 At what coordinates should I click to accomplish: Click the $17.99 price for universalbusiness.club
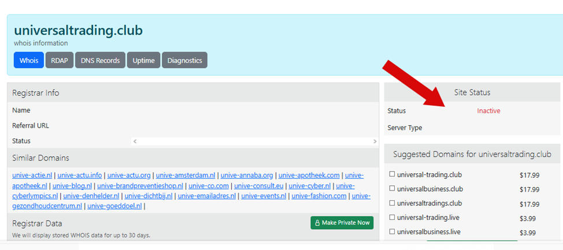529,189
